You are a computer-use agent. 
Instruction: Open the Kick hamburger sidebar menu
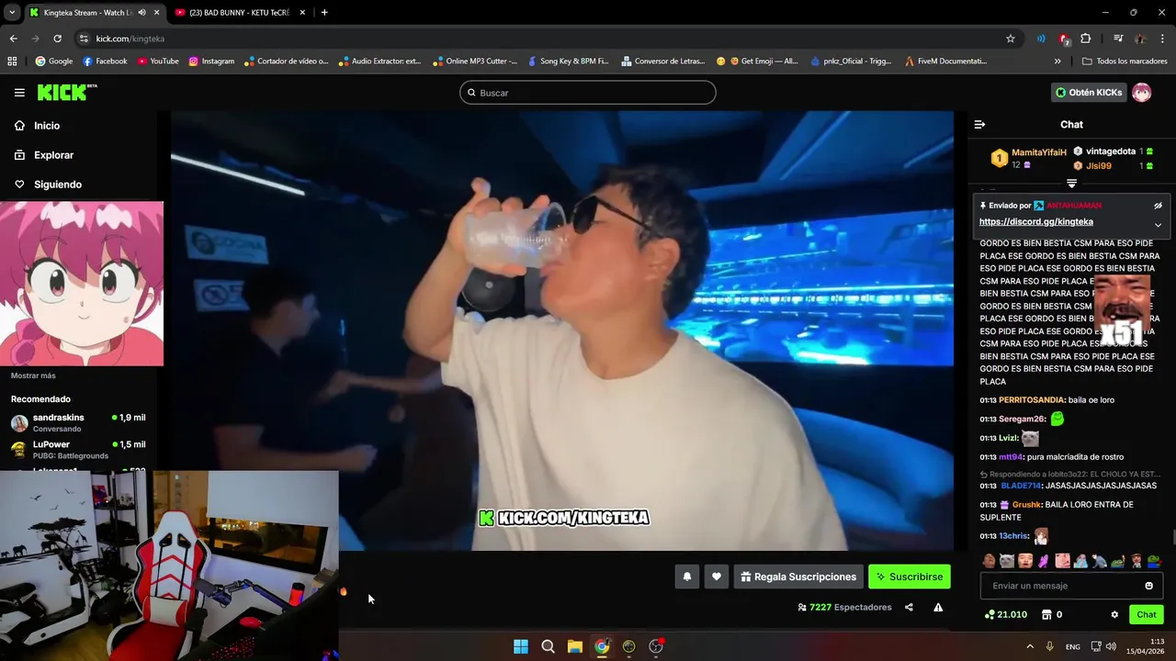click(19, 93)
